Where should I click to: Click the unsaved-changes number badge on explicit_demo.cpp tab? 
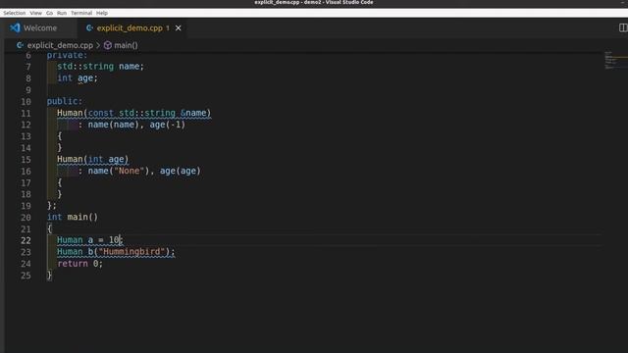(x=168, y=28)
